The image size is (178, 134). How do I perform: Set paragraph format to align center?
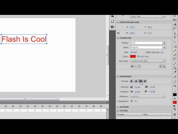(x=136, y=81)
